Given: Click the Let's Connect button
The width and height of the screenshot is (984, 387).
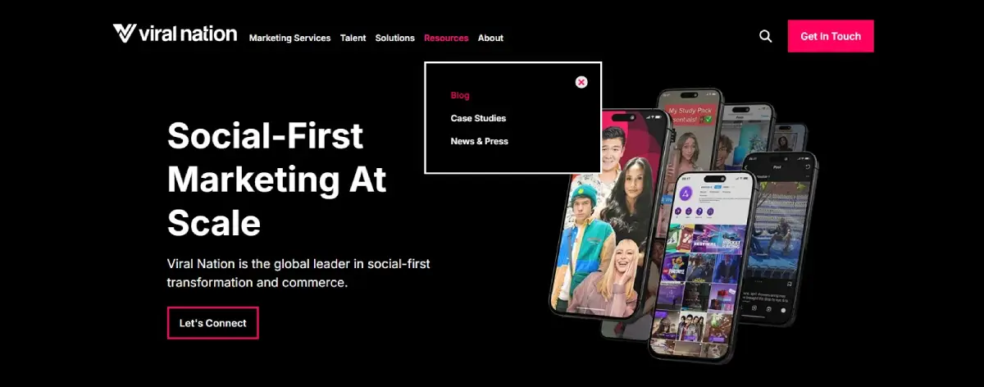Looking at the screenshot, I should pyautogui.click(x=213, y=323).
